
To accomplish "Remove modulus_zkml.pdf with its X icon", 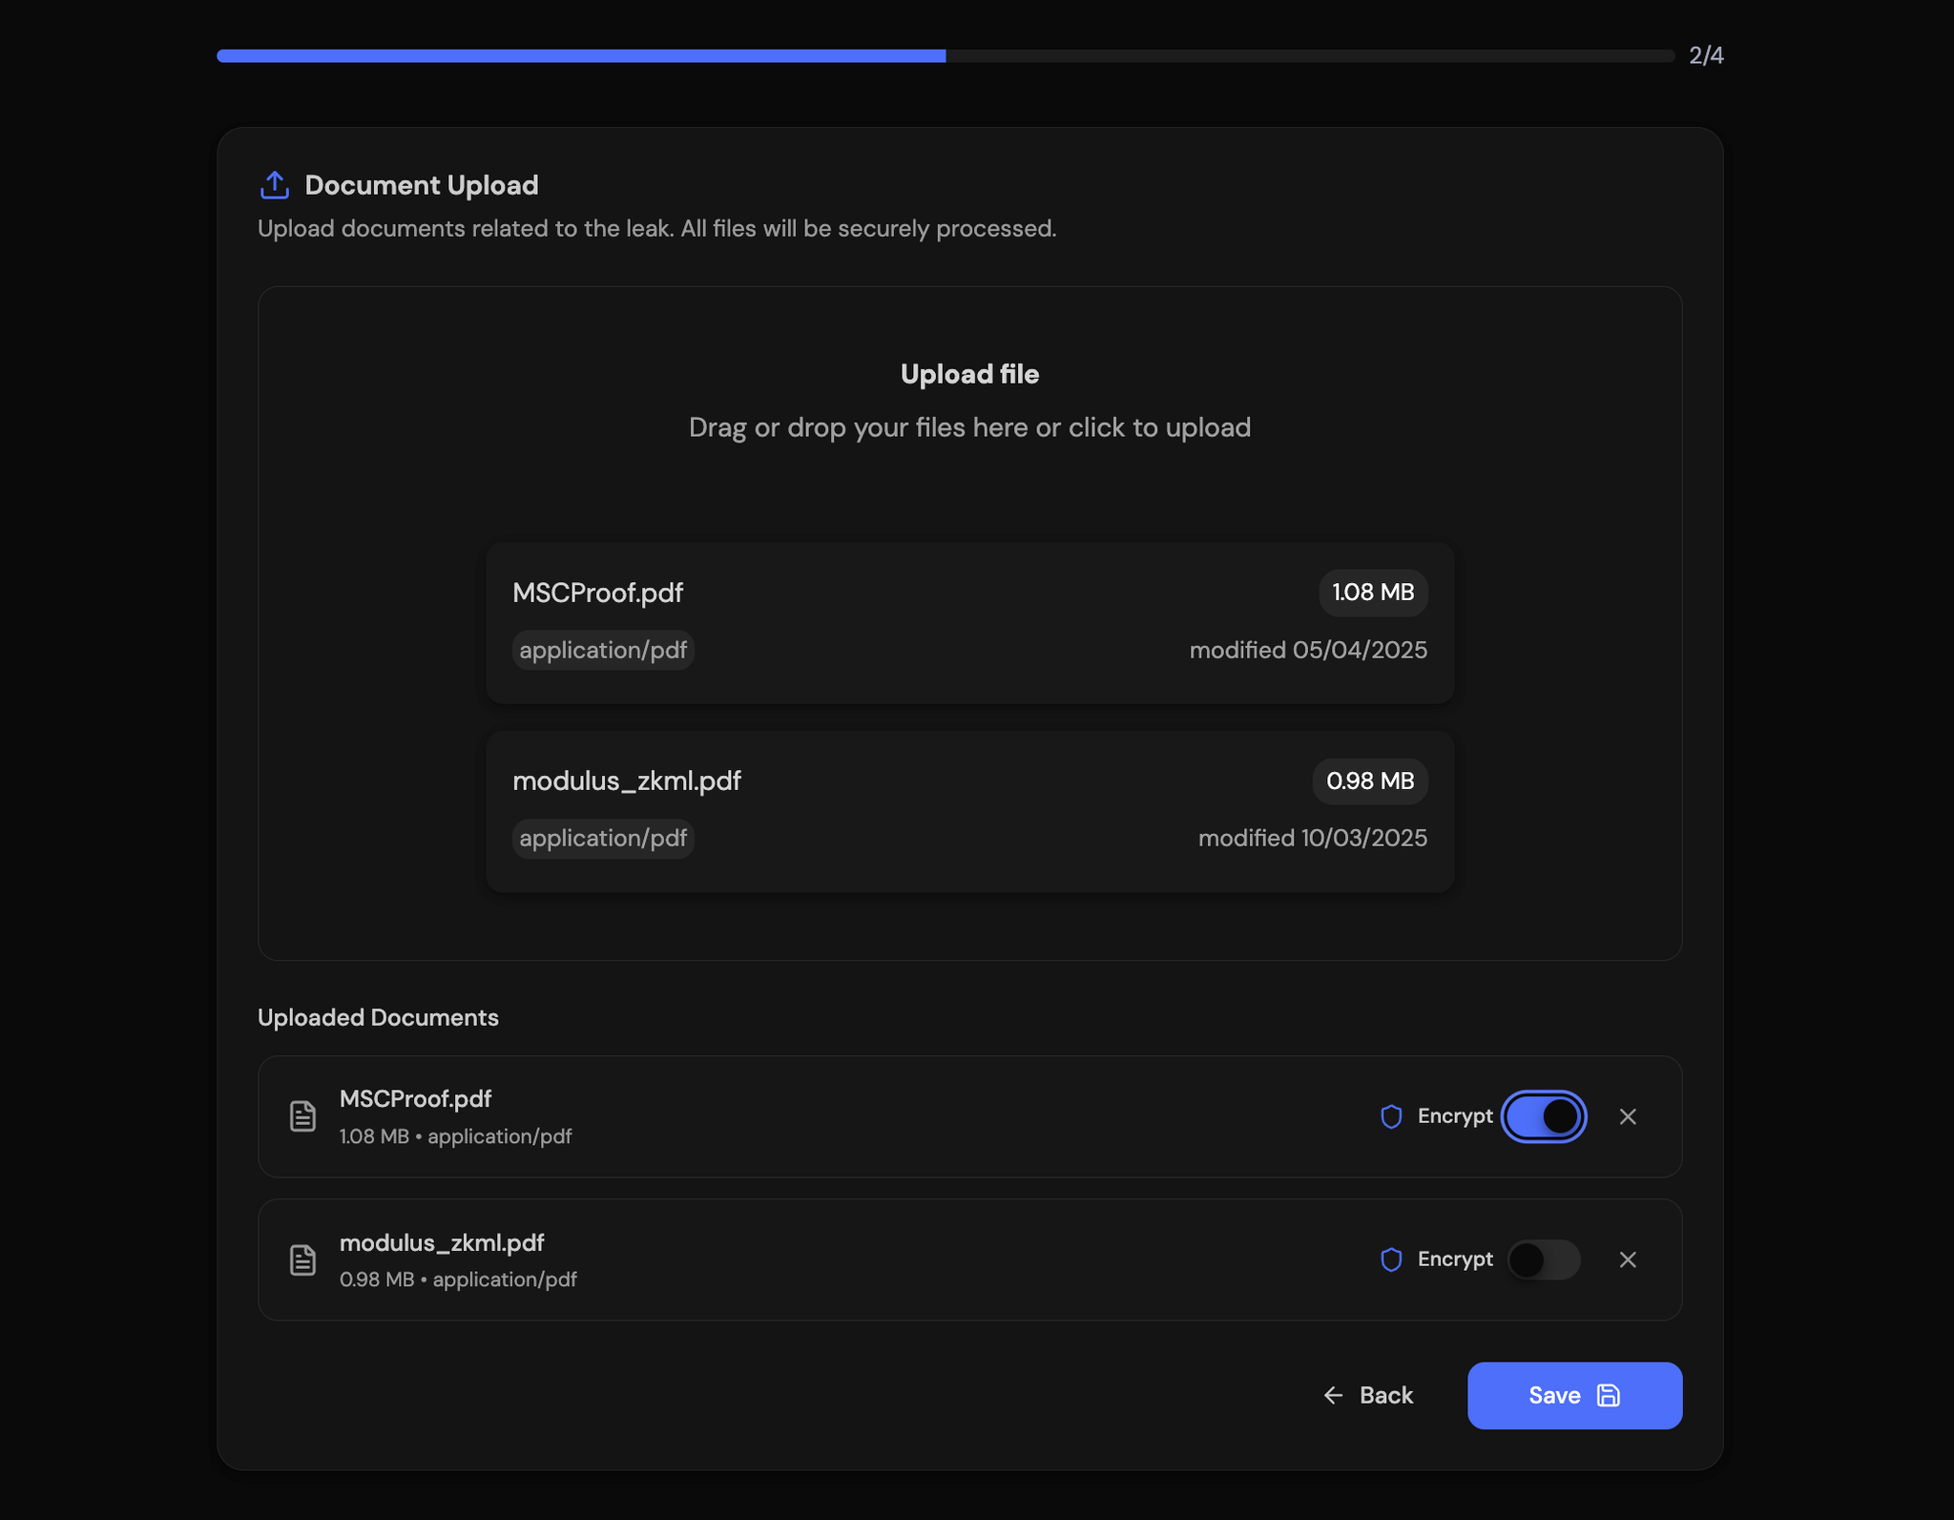I will [1628, 1260].
